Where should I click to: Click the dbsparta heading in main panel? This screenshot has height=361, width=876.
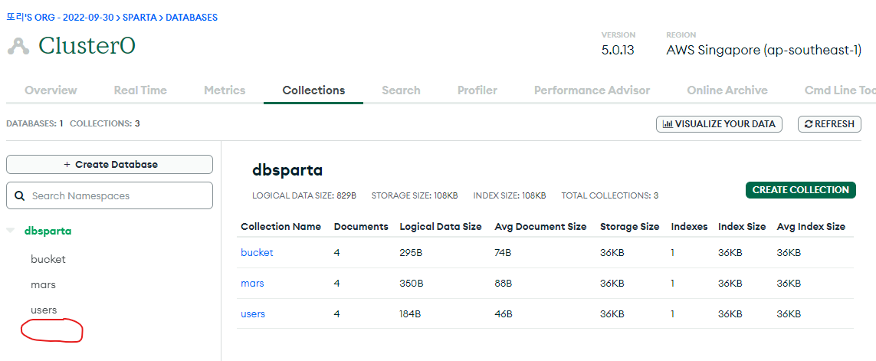[287, 170]
